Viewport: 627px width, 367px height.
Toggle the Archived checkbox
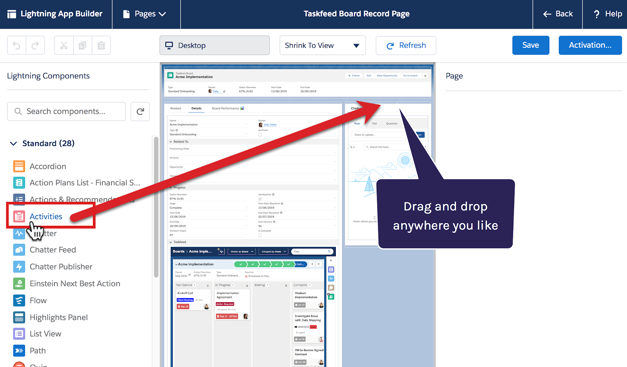[260, 135]
